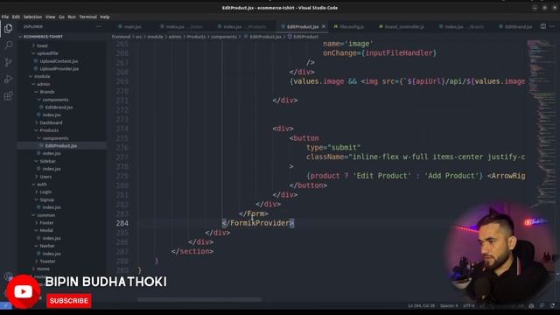Click 'admin' in the breadcrumb path
The image size is (560, 315).
175,37
